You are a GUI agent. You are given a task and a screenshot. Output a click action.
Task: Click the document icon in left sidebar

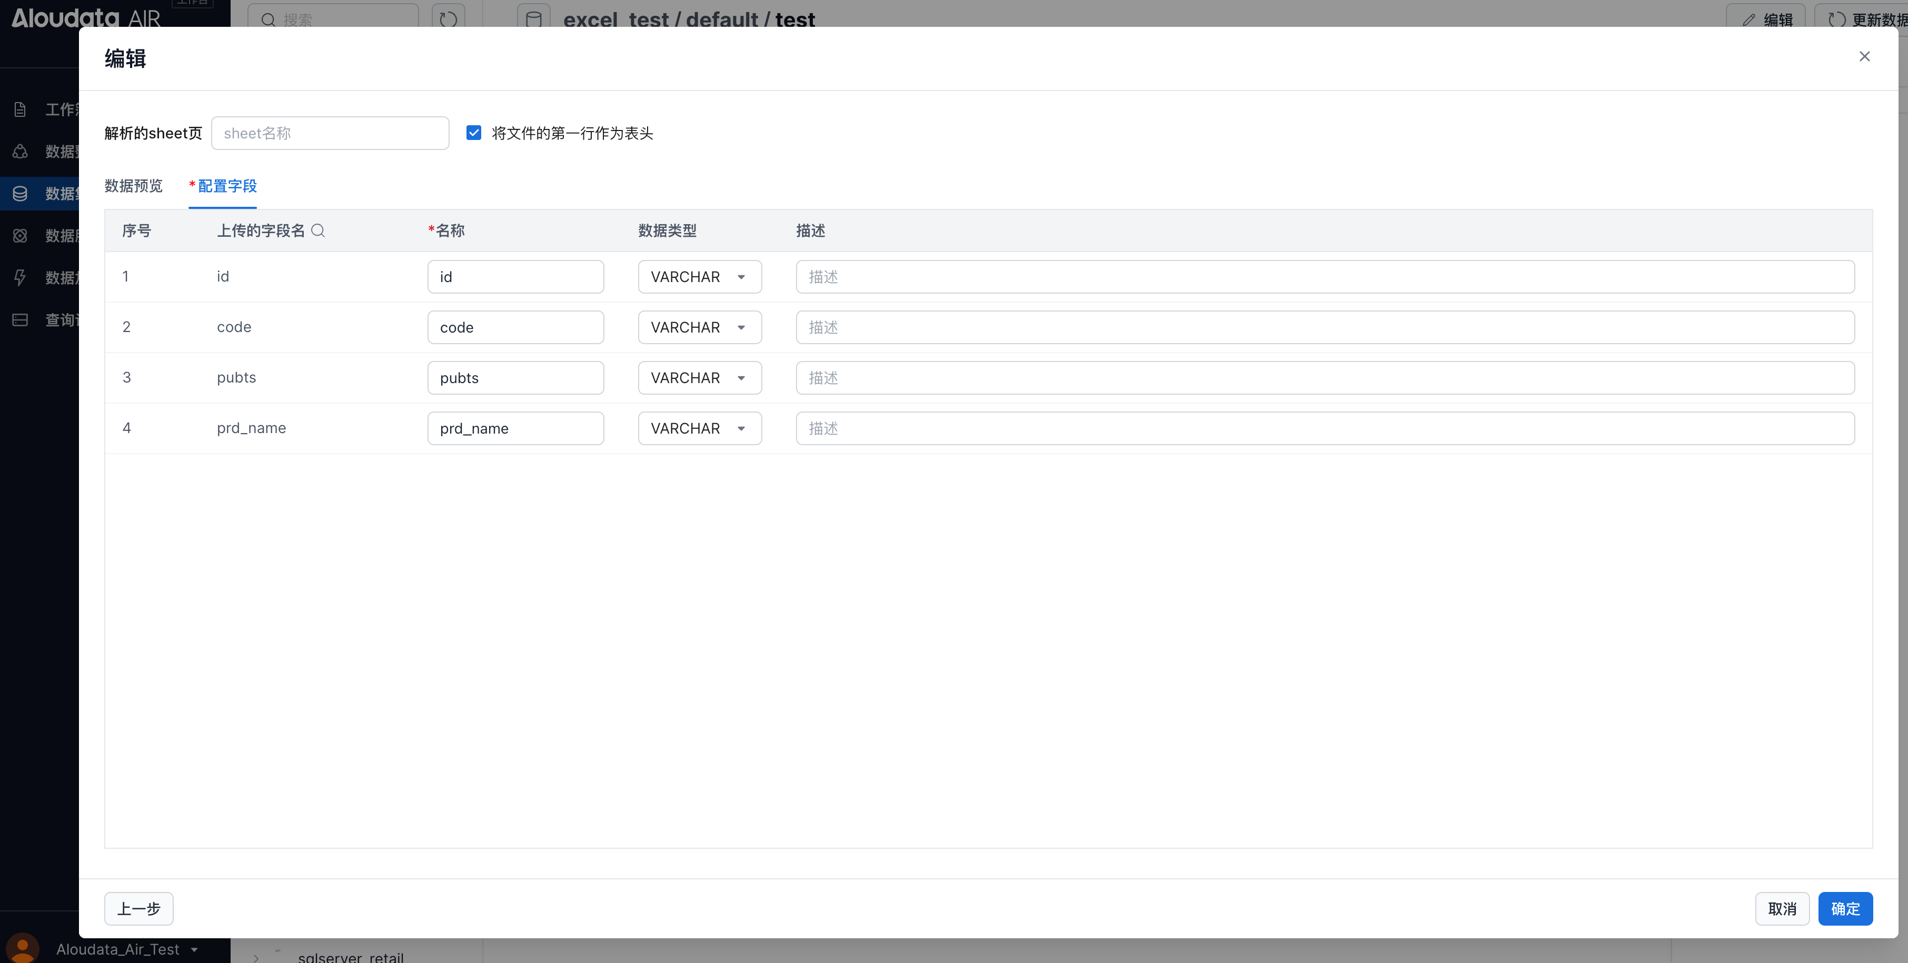(20, 109)
